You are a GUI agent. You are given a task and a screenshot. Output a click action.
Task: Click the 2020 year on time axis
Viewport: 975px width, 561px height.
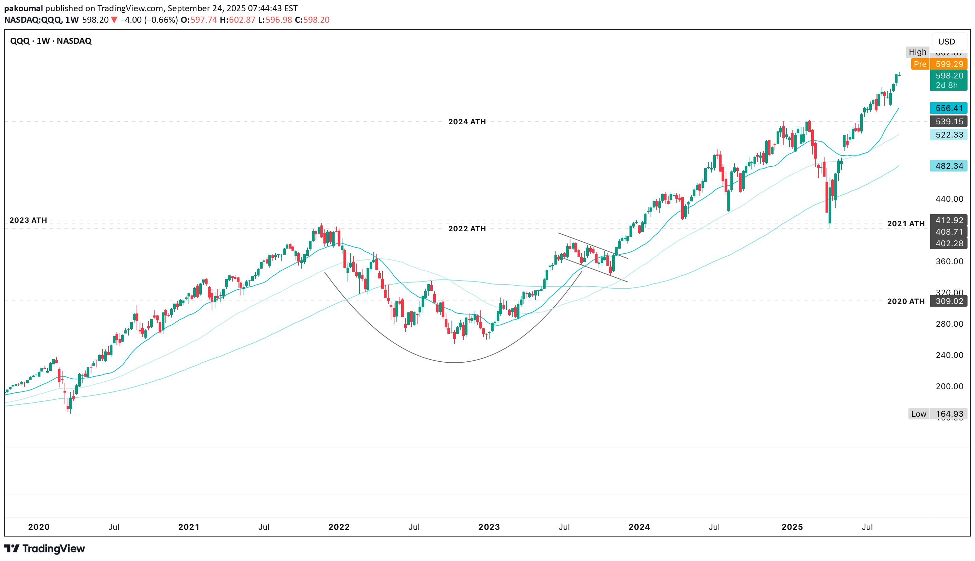click(39, 527)
